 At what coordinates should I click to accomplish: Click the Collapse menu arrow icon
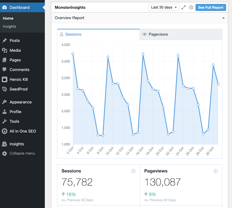coord(5,154)
